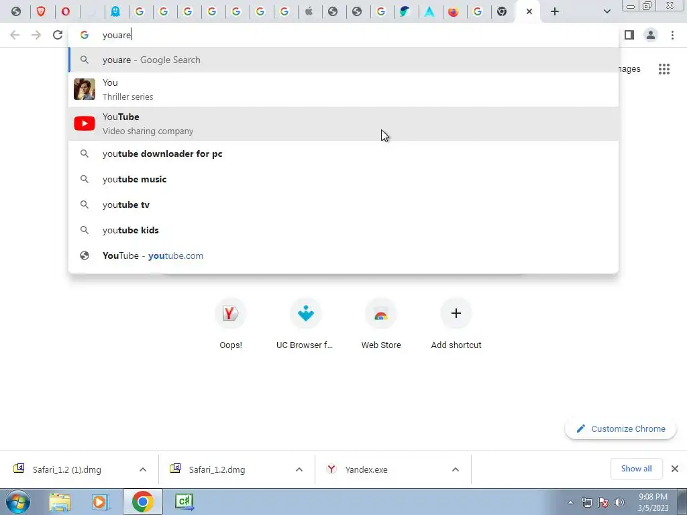Click the Show desktop strip
The height and width of the screenshot is (515, 687).
(682, 502)
